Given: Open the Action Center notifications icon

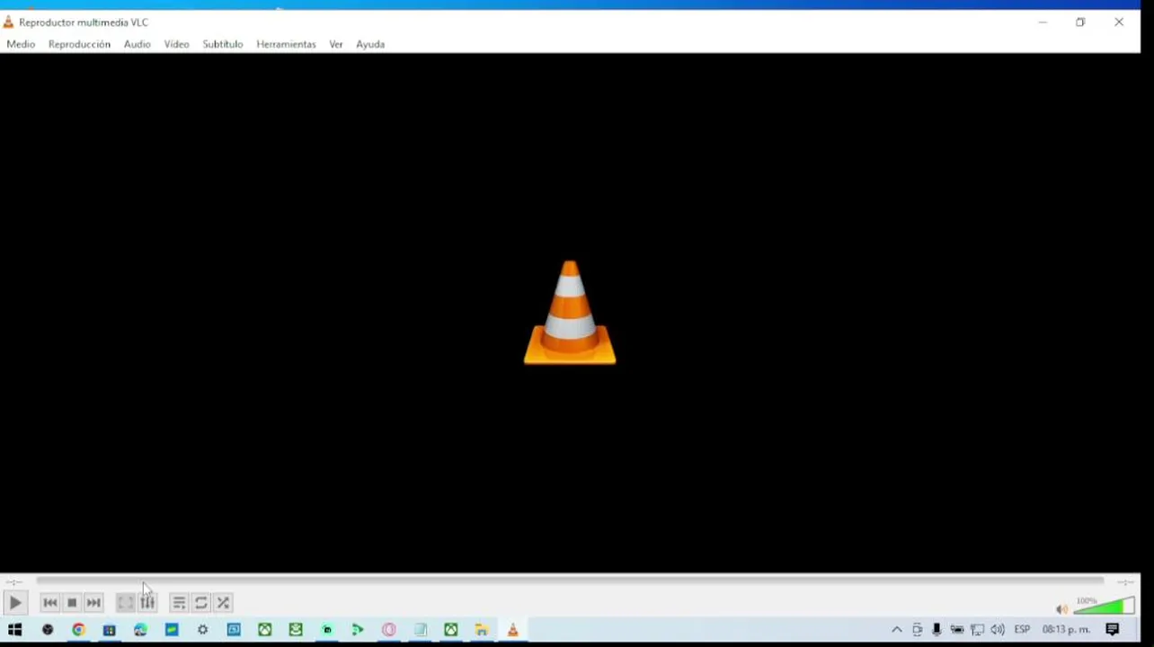Looking at the screenshot, I should (x=1113, y=630).
